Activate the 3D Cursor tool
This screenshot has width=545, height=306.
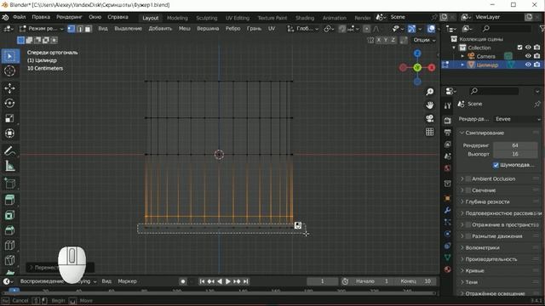pos(9,71)
